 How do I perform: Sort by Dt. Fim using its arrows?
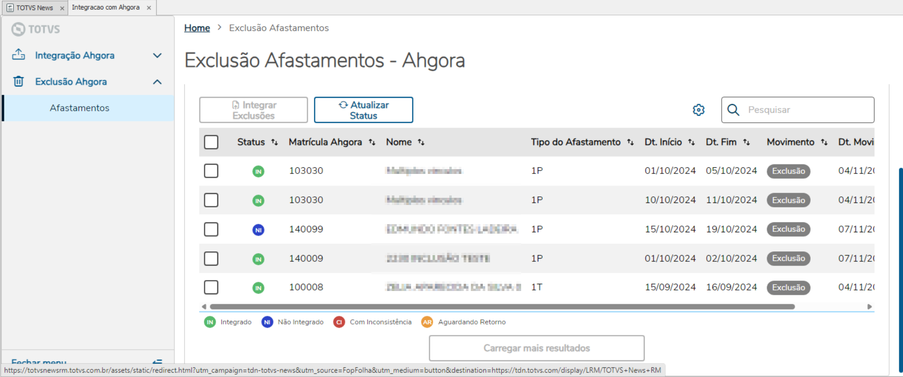coord(747,142)
